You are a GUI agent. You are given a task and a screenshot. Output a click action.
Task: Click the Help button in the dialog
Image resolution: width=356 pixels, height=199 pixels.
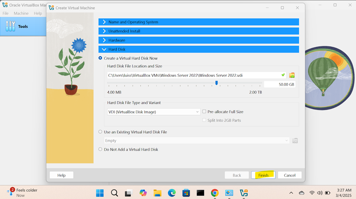coord(61,175)
